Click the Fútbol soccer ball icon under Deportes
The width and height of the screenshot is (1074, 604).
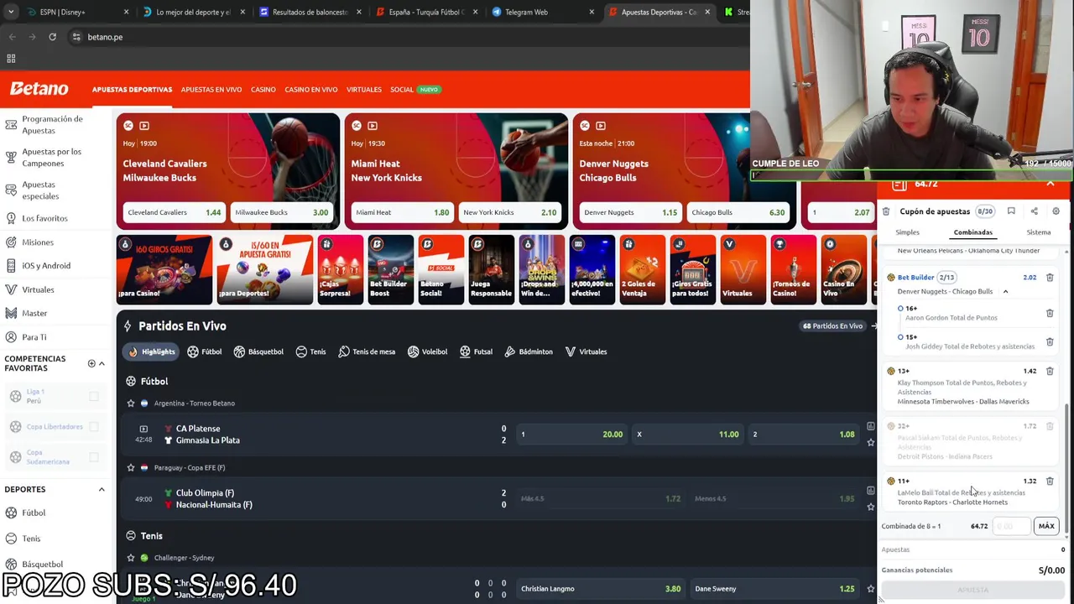pos(11,513)
